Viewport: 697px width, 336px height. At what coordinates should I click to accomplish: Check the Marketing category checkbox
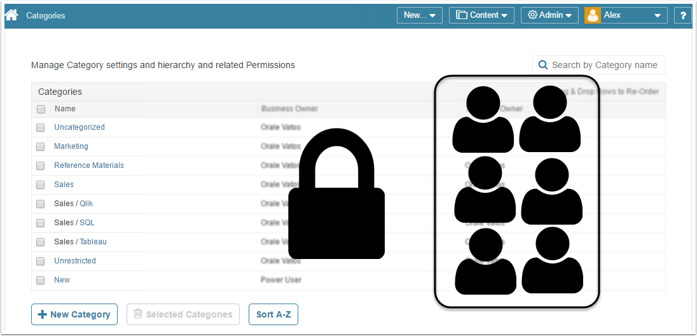pyautogui.click(x=41, y=146)
